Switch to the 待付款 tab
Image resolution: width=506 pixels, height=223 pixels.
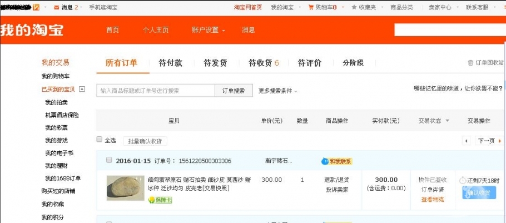pos(171,63)
